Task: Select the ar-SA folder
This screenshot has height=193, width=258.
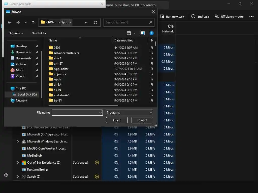Action: [x=57, y=84]
